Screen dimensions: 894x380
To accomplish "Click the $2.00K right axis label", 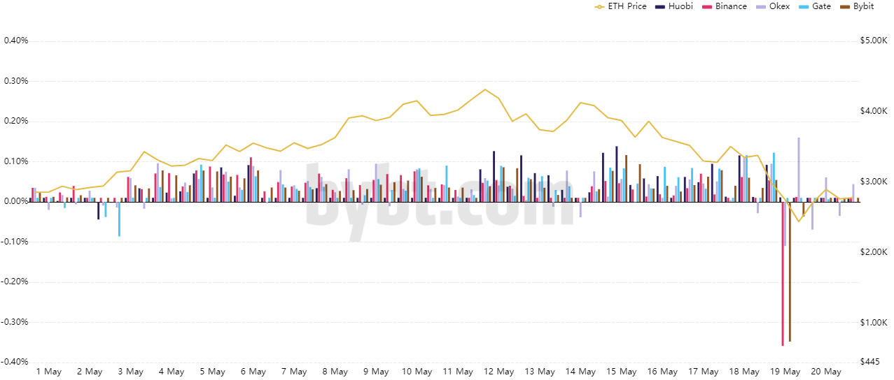I will pyautogui.click(x=874, y=251).
